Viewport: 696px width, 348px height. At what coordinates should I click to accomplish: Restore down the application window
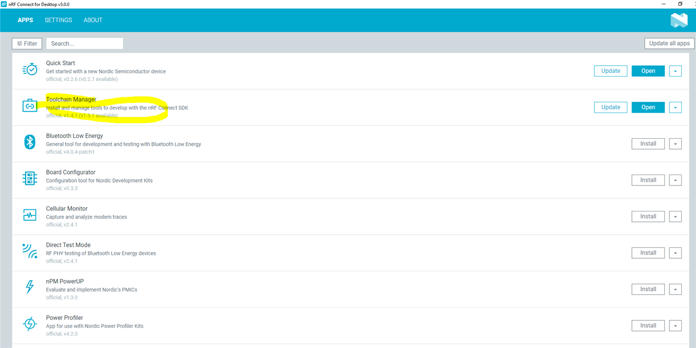pos(680,4)
